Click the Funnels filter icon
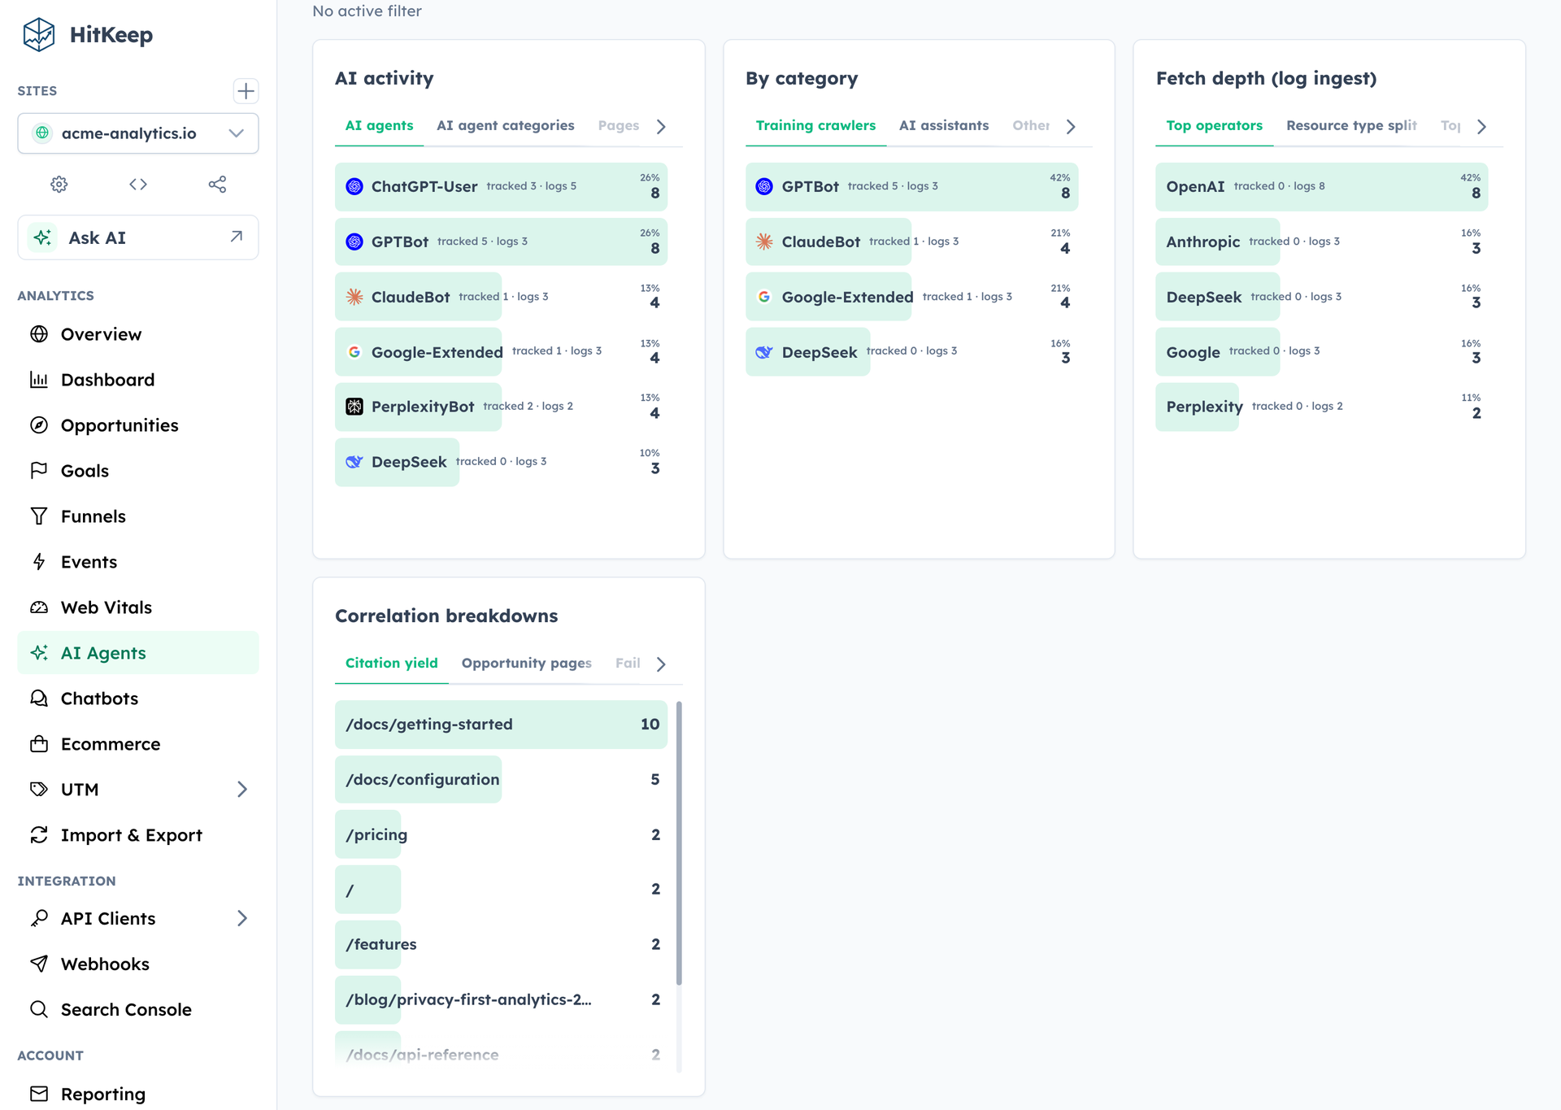The width and height of the screenshot is (1561, 1110). [x=39, y=516]
